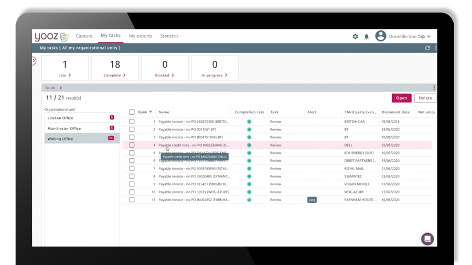Screen dimensions: 472x265
Task: Check the box for rank 11 invoice
Action: (132, 200)
